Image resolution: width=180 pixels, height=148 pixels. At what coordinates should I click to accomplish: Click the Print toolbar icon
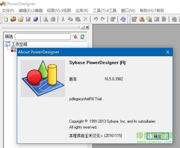(53, 19)
